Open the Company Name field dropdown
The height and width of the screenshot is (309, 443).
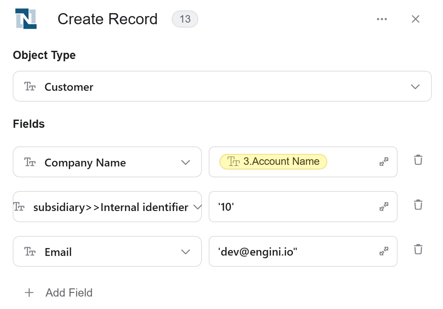[107, 162]
